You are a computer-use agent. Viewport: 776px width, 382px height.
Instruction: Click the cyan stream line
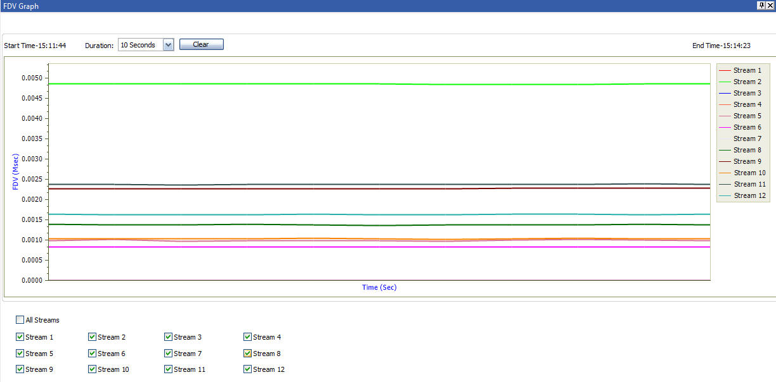pyautogui.click(x=379, y=214)
